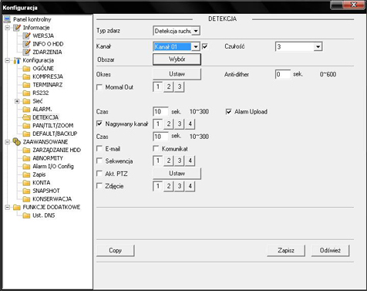Click the TERMINARZ folder icon
Image resolution: width=367 pixels, height=291 pixels.
tap(26, 85)
